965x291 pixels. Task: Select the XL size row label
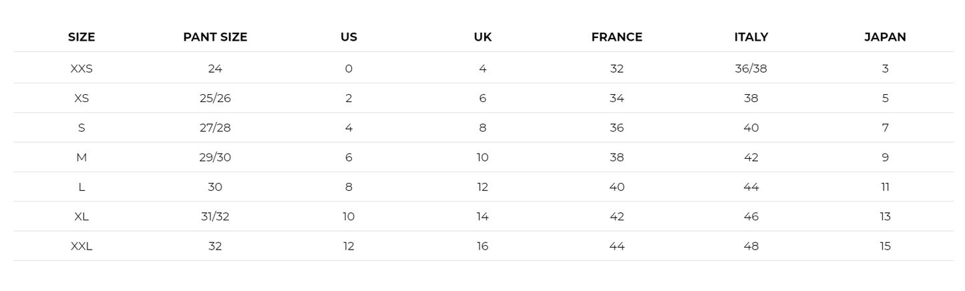click(81, 216)
